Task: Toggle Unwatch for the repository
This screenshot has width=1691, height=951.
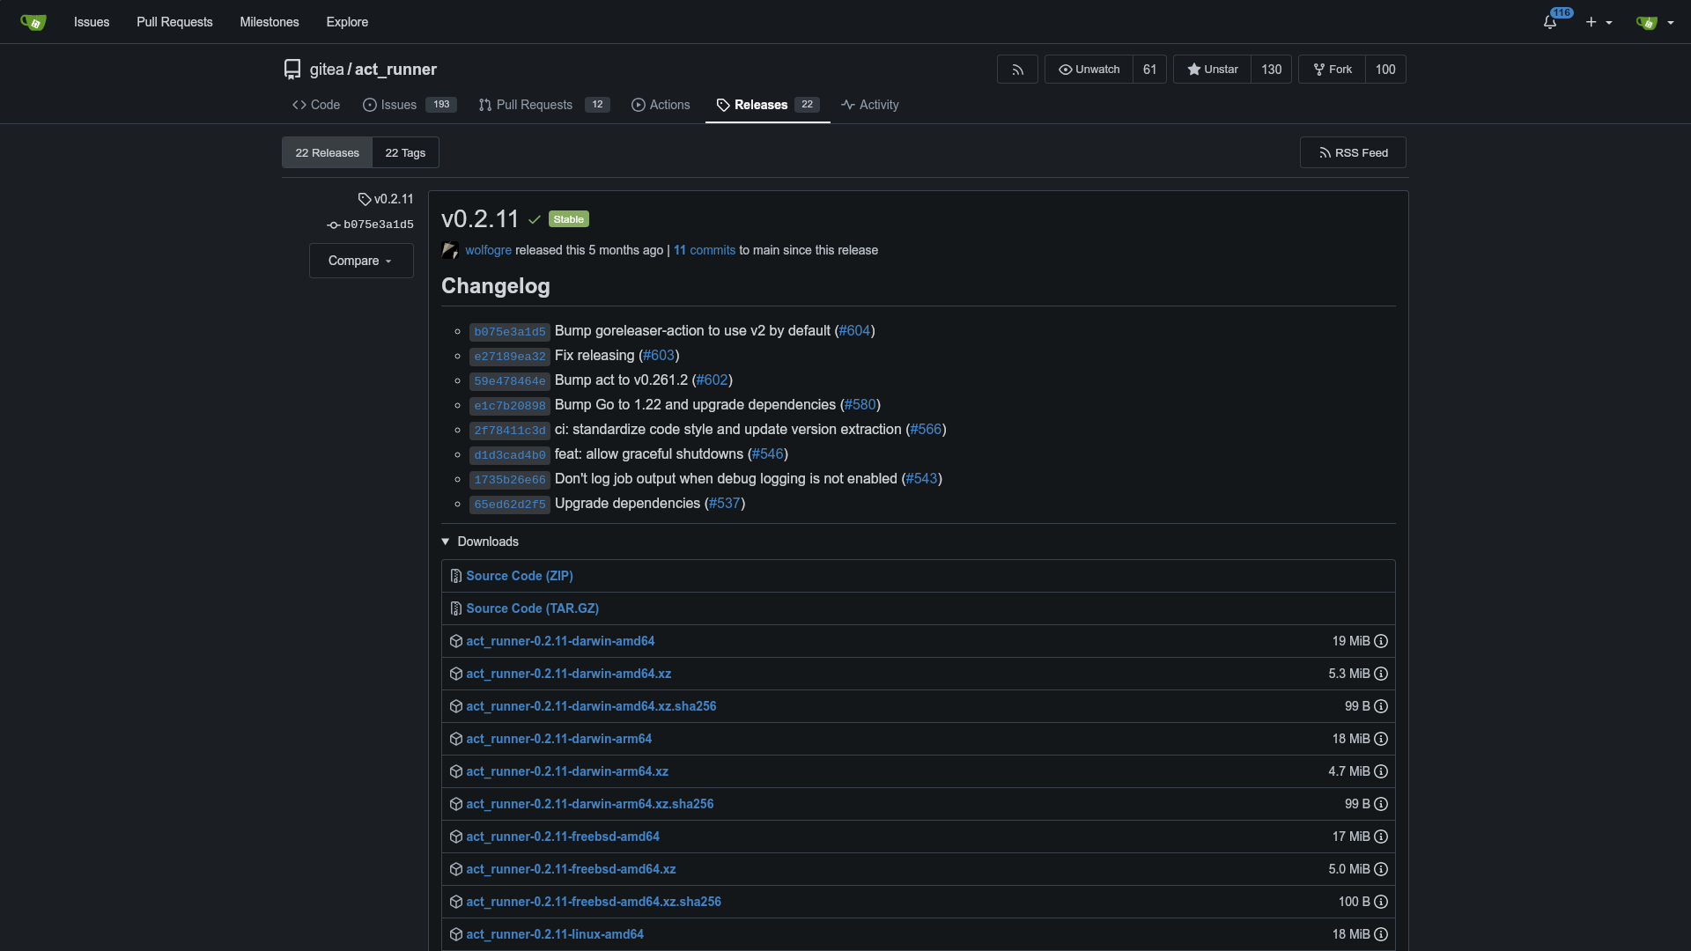Action: click(1089, 70)
